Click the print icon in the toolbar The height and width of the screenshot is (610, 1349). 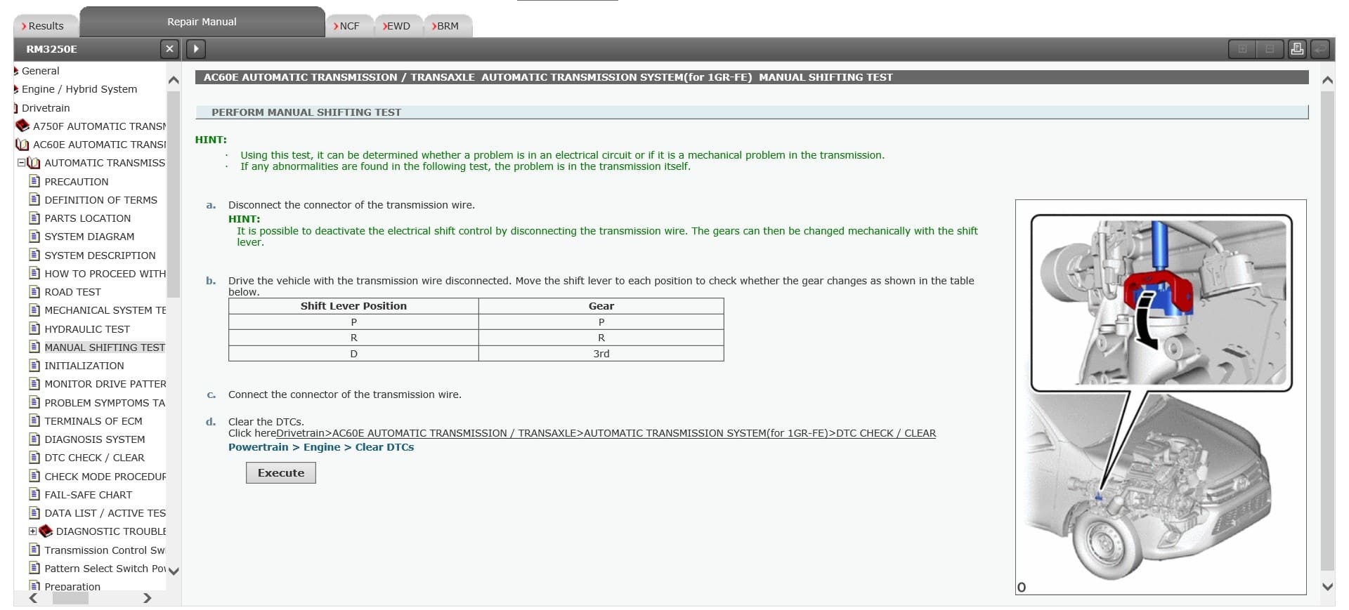1297,48
